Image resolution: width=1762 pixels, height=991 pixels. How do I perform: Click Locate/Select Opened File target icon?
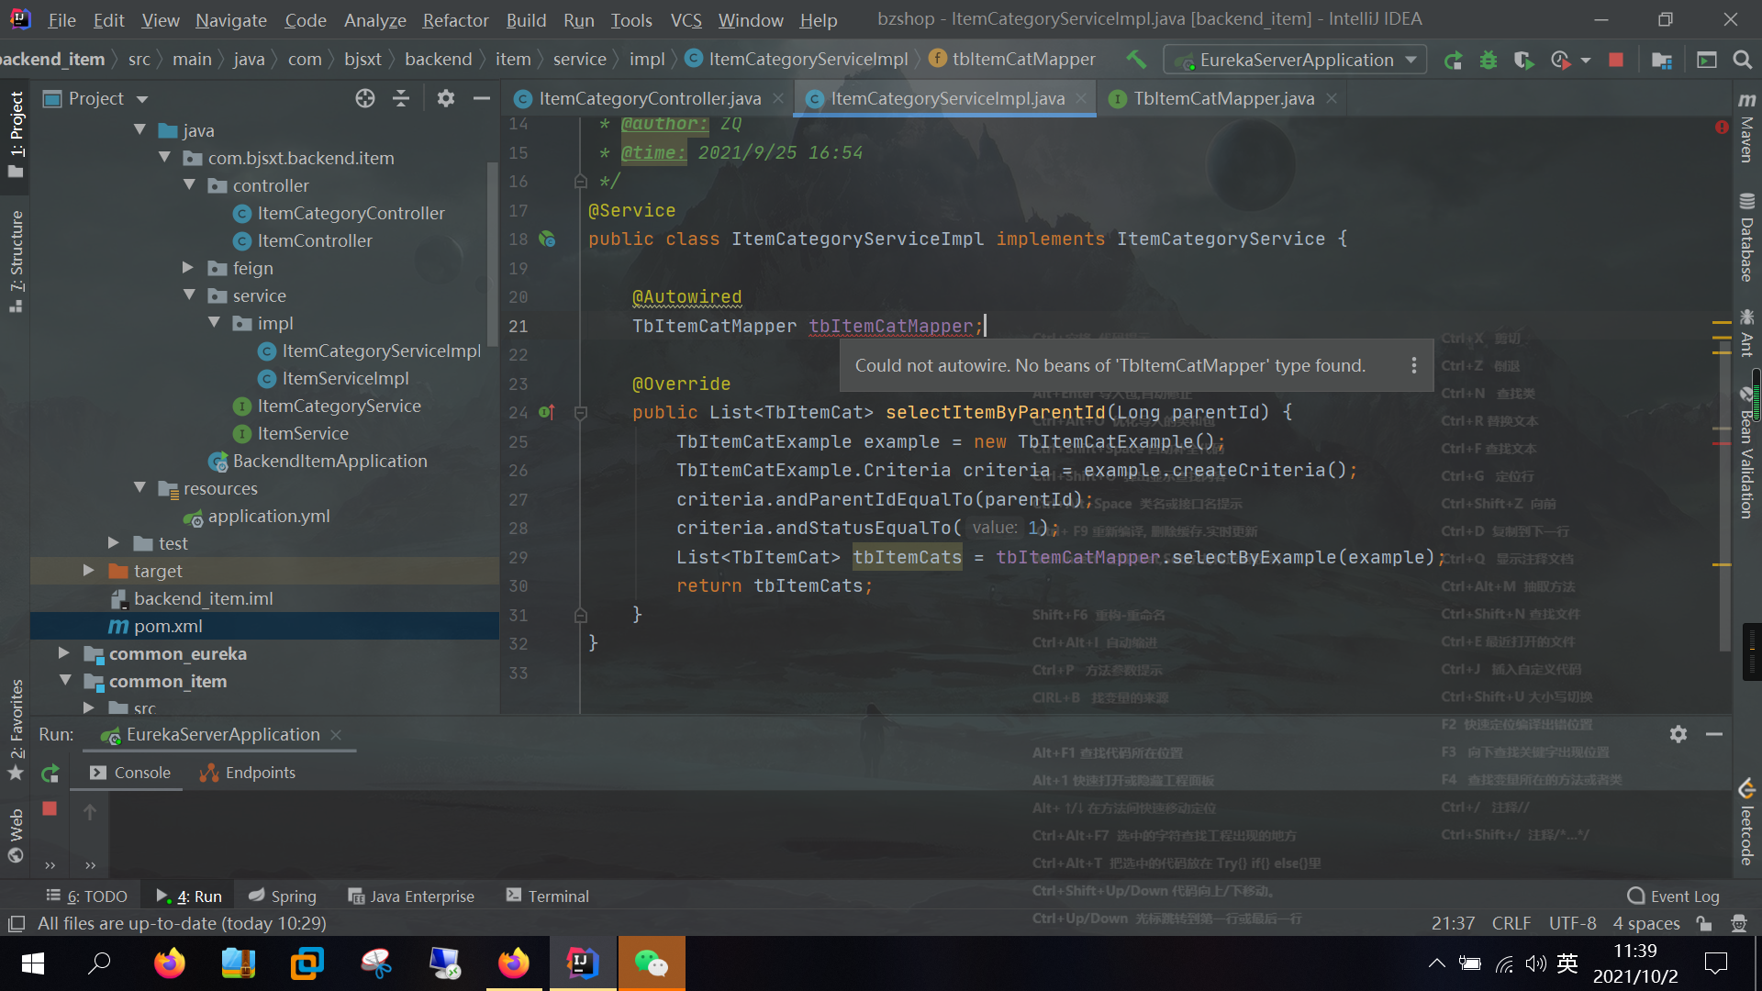coord(365,98)
